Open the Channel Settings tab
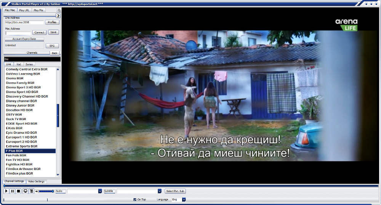Viewport: 381px width, 205px height. [14, 181]
